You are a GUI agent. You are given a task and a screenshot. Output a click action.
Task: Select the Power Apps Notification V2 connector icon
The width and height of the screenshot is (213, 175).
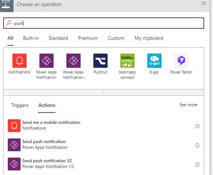click(x=73, y=61)
